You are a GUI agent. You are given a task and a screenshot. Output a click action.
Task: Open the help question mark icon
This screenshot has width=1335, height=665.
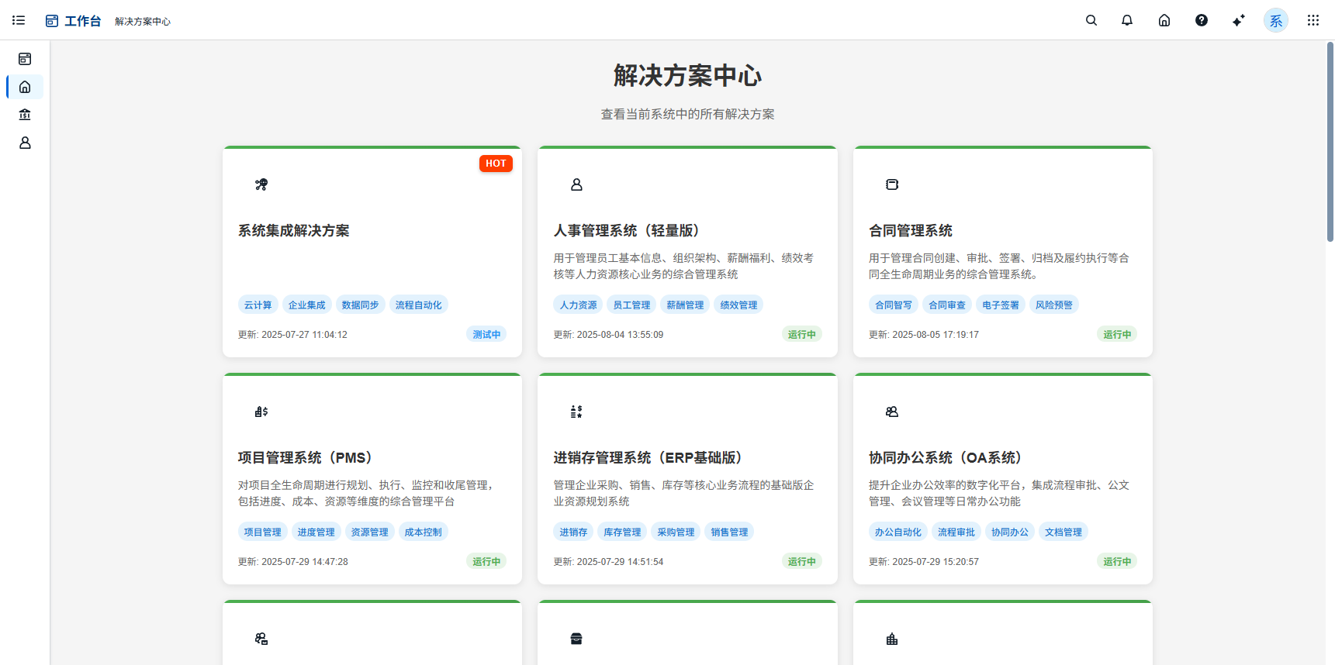coord(1201,20)
